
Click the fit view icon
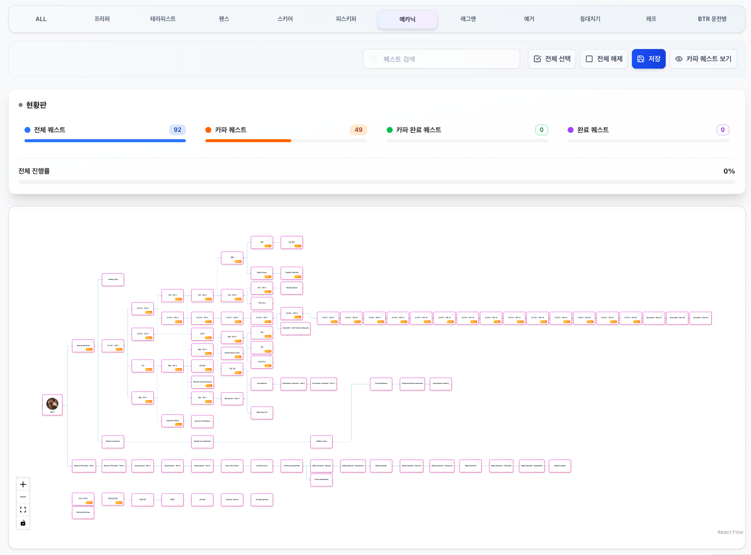pos(23,510)
